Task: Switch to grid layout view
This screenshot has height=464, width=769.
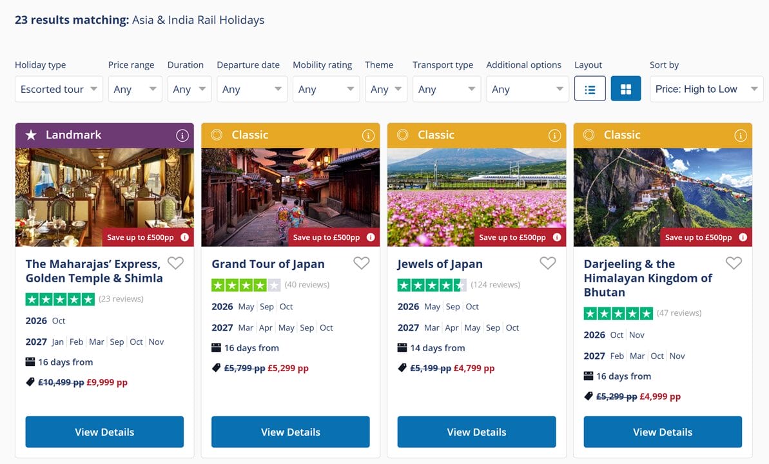Action: 626,89
